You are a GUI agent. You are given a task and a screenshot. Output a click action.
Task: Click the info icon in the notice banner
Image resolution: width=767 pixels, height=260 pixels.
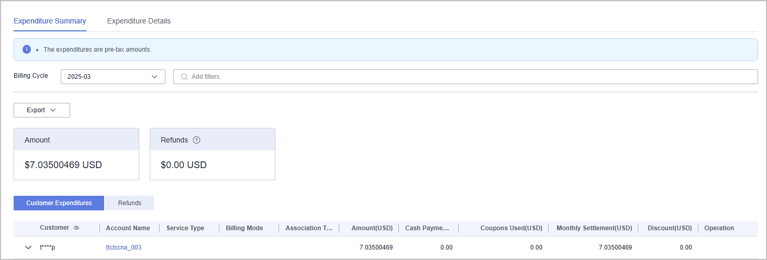pyautogui.click(x=27, y=49)
